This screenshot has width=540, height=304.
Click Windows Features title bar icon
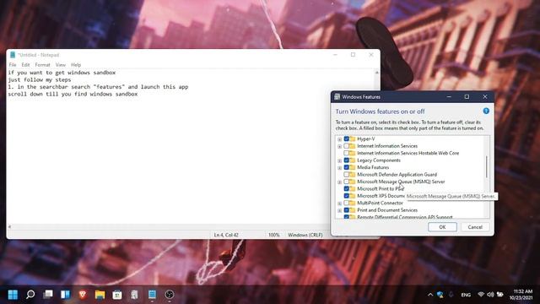337,97
